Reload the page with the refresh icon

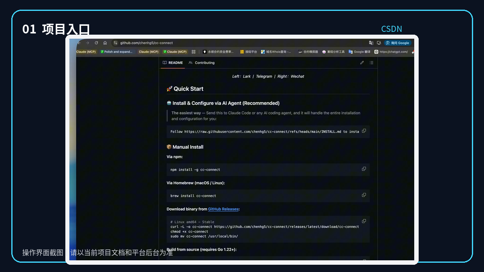point(96,43)
